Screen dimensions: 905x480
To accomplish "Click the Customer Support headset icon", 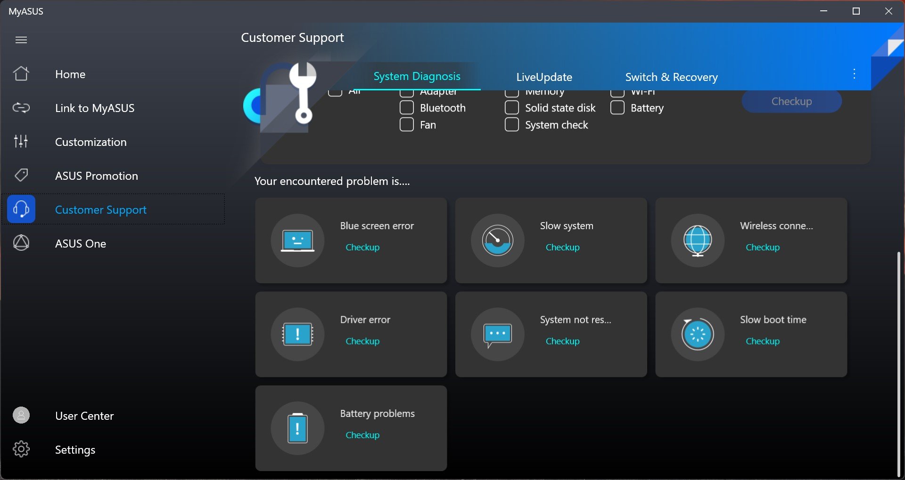I will [x=21, y=209].
